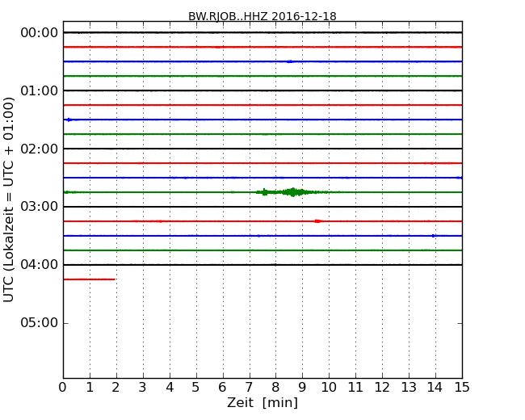Screen dimensions: 525x420
Task: Click x-axis tick label 8
Action: pos(276,388)
